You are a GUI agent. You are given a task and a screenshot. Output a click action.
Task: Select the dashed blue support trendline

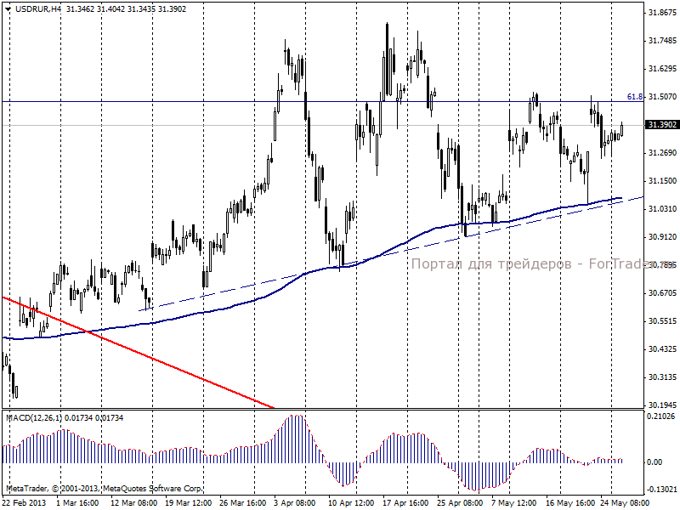tap(390, 253)
